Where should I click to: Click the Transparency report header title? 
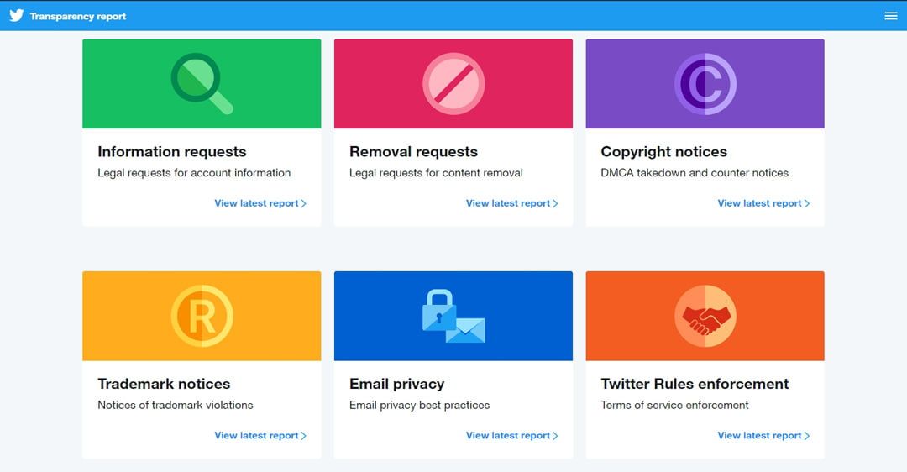point(78,16)
